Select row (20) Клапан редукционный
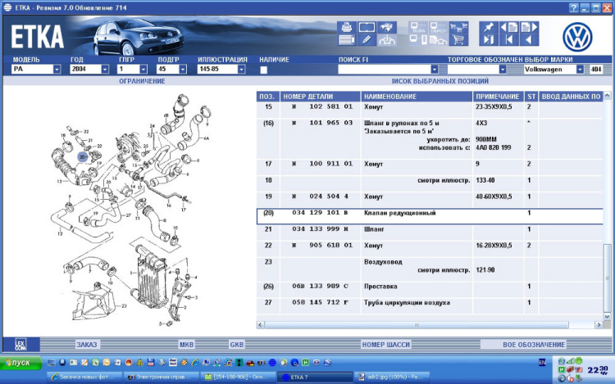The image size is (615, 384). [430, 216]
